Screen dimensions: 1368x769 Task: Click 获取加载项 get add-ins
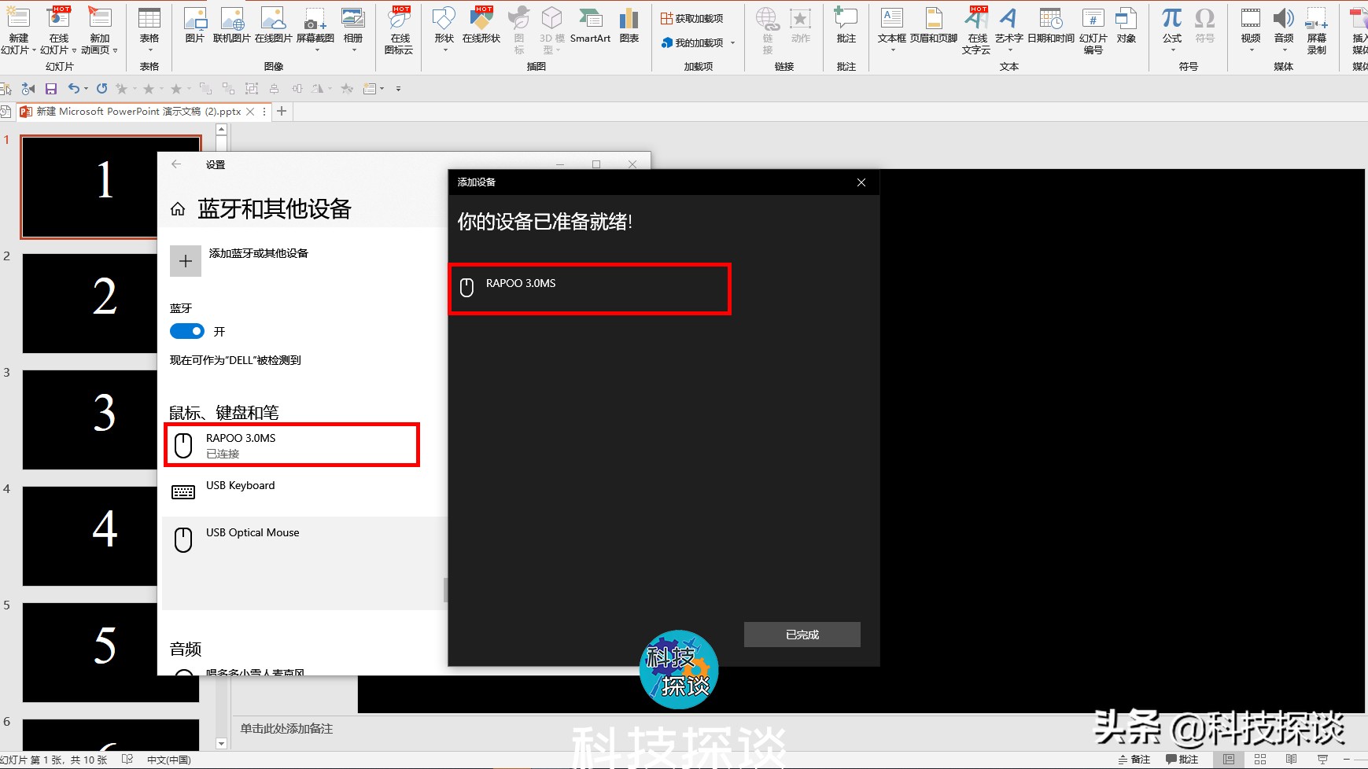tap(691, 18)
